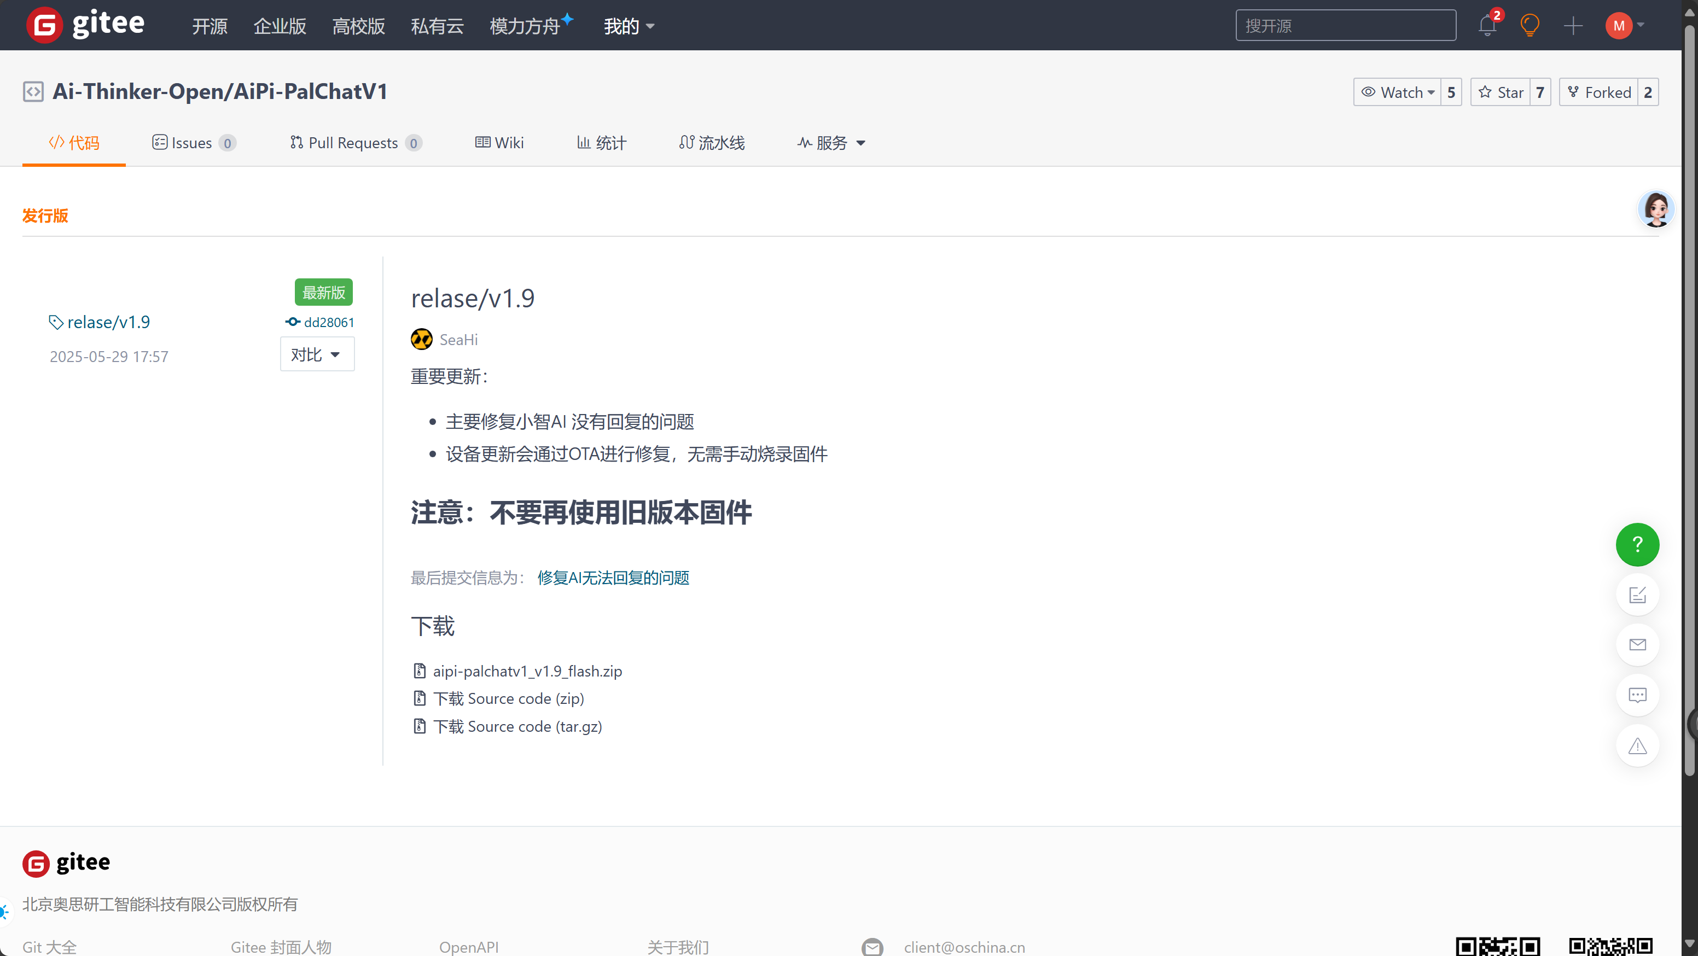This screenshot has width=1698, height=956.
Task: Click the green help question-mark button
Action: pyautogui.click(x=1637, y=544)
